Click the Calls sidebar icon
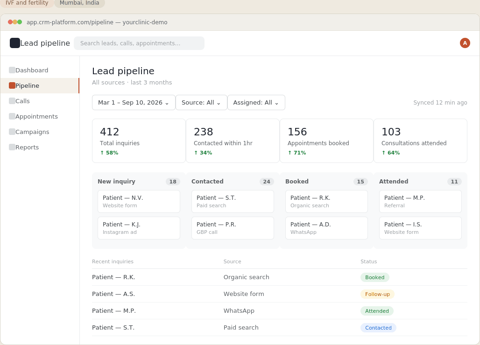The width and height of the screenshot is (480, 345). point(12,101)
